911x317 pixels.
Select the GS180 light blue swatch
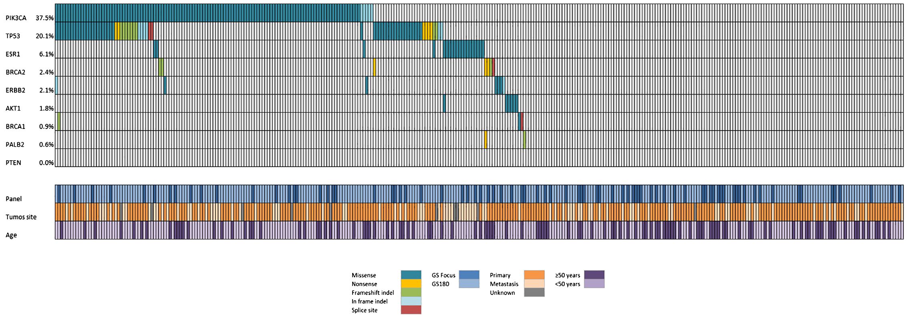pos(469,284)
